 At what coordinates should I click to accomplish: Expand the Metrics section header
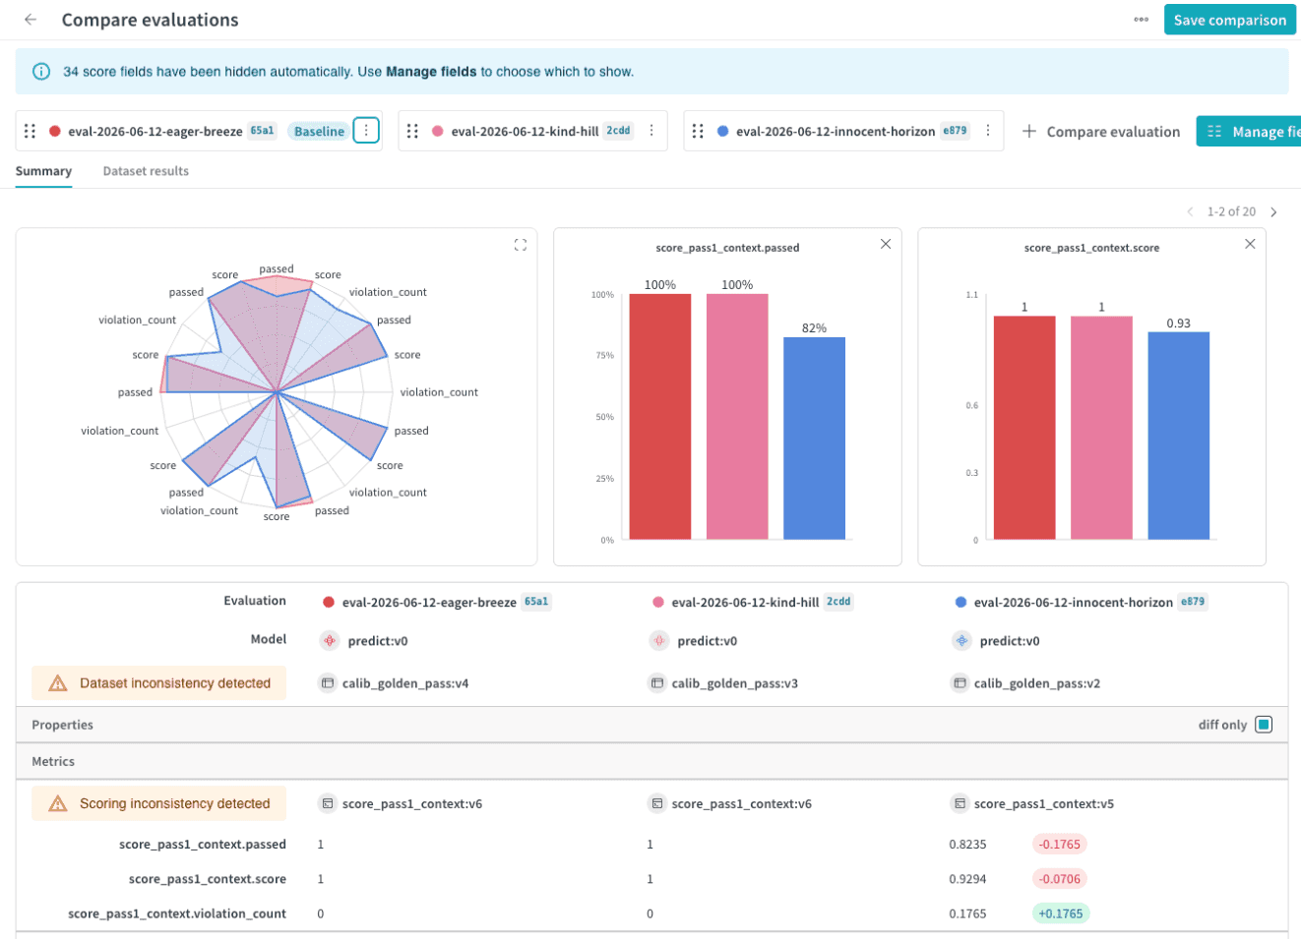coord(651,761)
